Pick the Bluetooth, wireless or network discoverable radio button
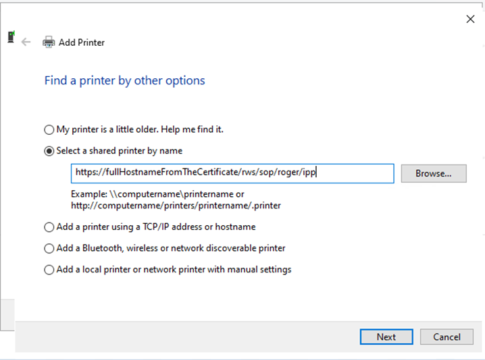This screenshot has width=485, height=360. point(49,248)
